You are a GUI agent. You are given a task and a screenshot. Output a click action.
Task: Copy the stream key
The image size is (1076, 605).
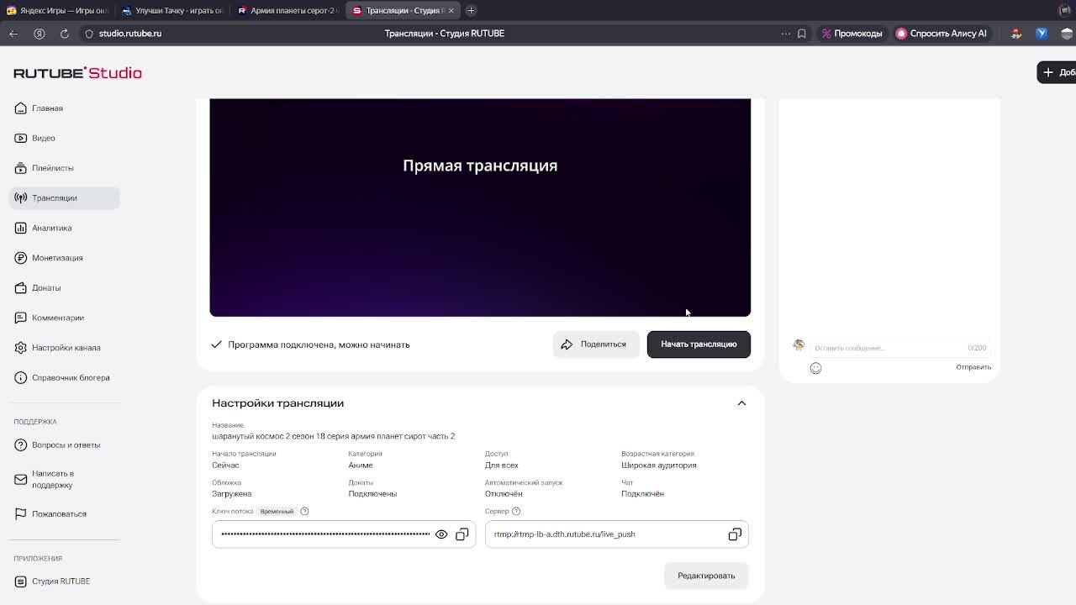462,534
